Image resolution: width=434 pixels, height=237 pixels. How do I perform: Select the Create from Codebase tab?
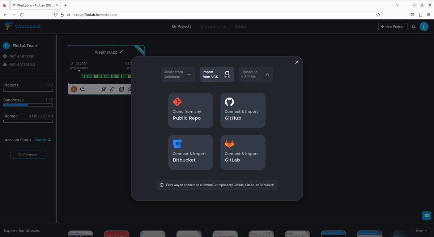[178, 75]
